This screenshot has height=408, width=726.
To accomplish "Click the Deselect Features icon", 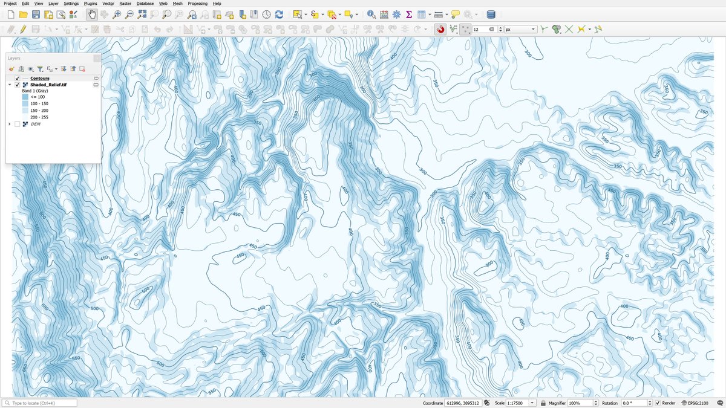I will [332, 15].
